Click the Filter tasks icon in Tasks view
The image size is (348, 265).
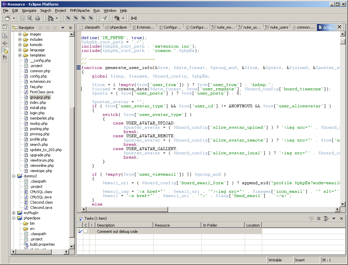pyautogui.click(x=326, y=218)
